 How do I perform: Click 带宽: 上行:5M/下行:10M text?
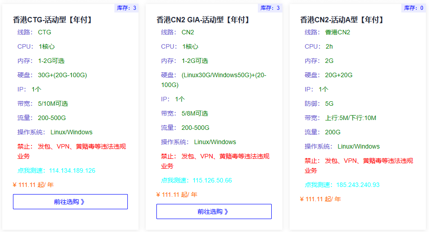tap(341, 118)
